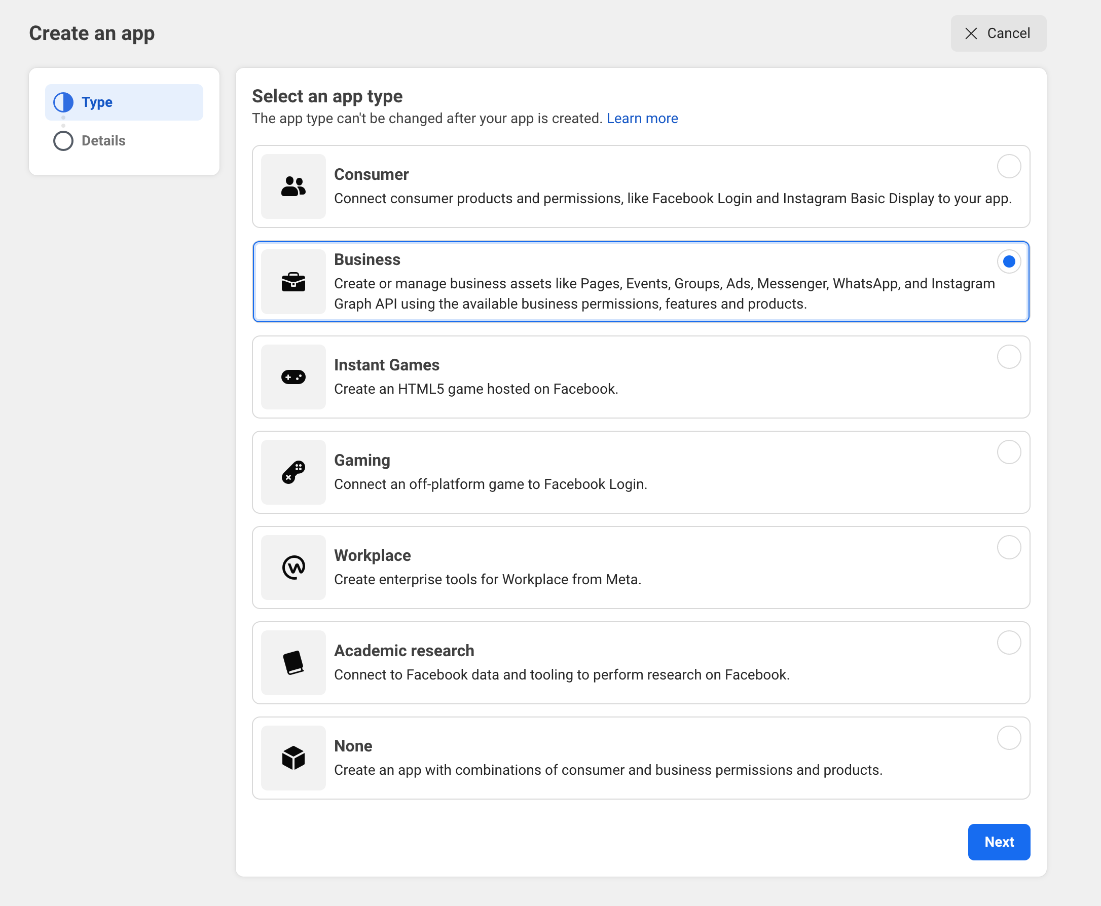Click the Academic research book icon

(x=293, y=663)
